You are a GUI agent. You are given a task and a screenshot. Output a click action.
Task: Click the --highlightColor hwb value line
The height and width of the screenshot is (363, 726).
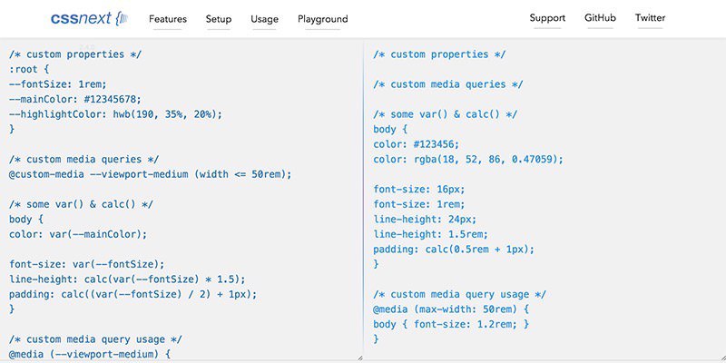click(116, 114)
